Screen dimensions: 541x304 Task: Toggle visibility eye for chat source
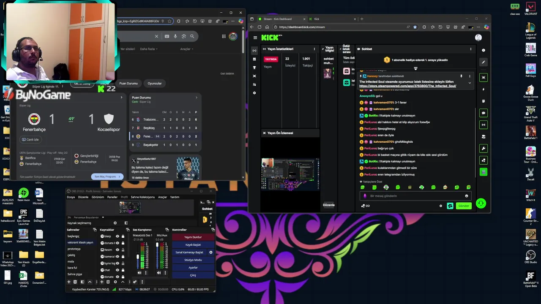coord(117,270)
